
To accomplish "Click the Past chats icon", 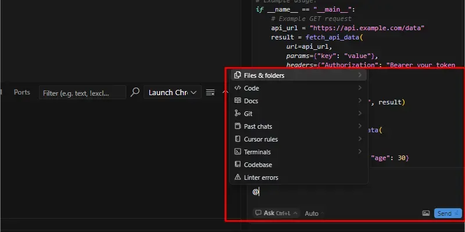I will [238, 126].
